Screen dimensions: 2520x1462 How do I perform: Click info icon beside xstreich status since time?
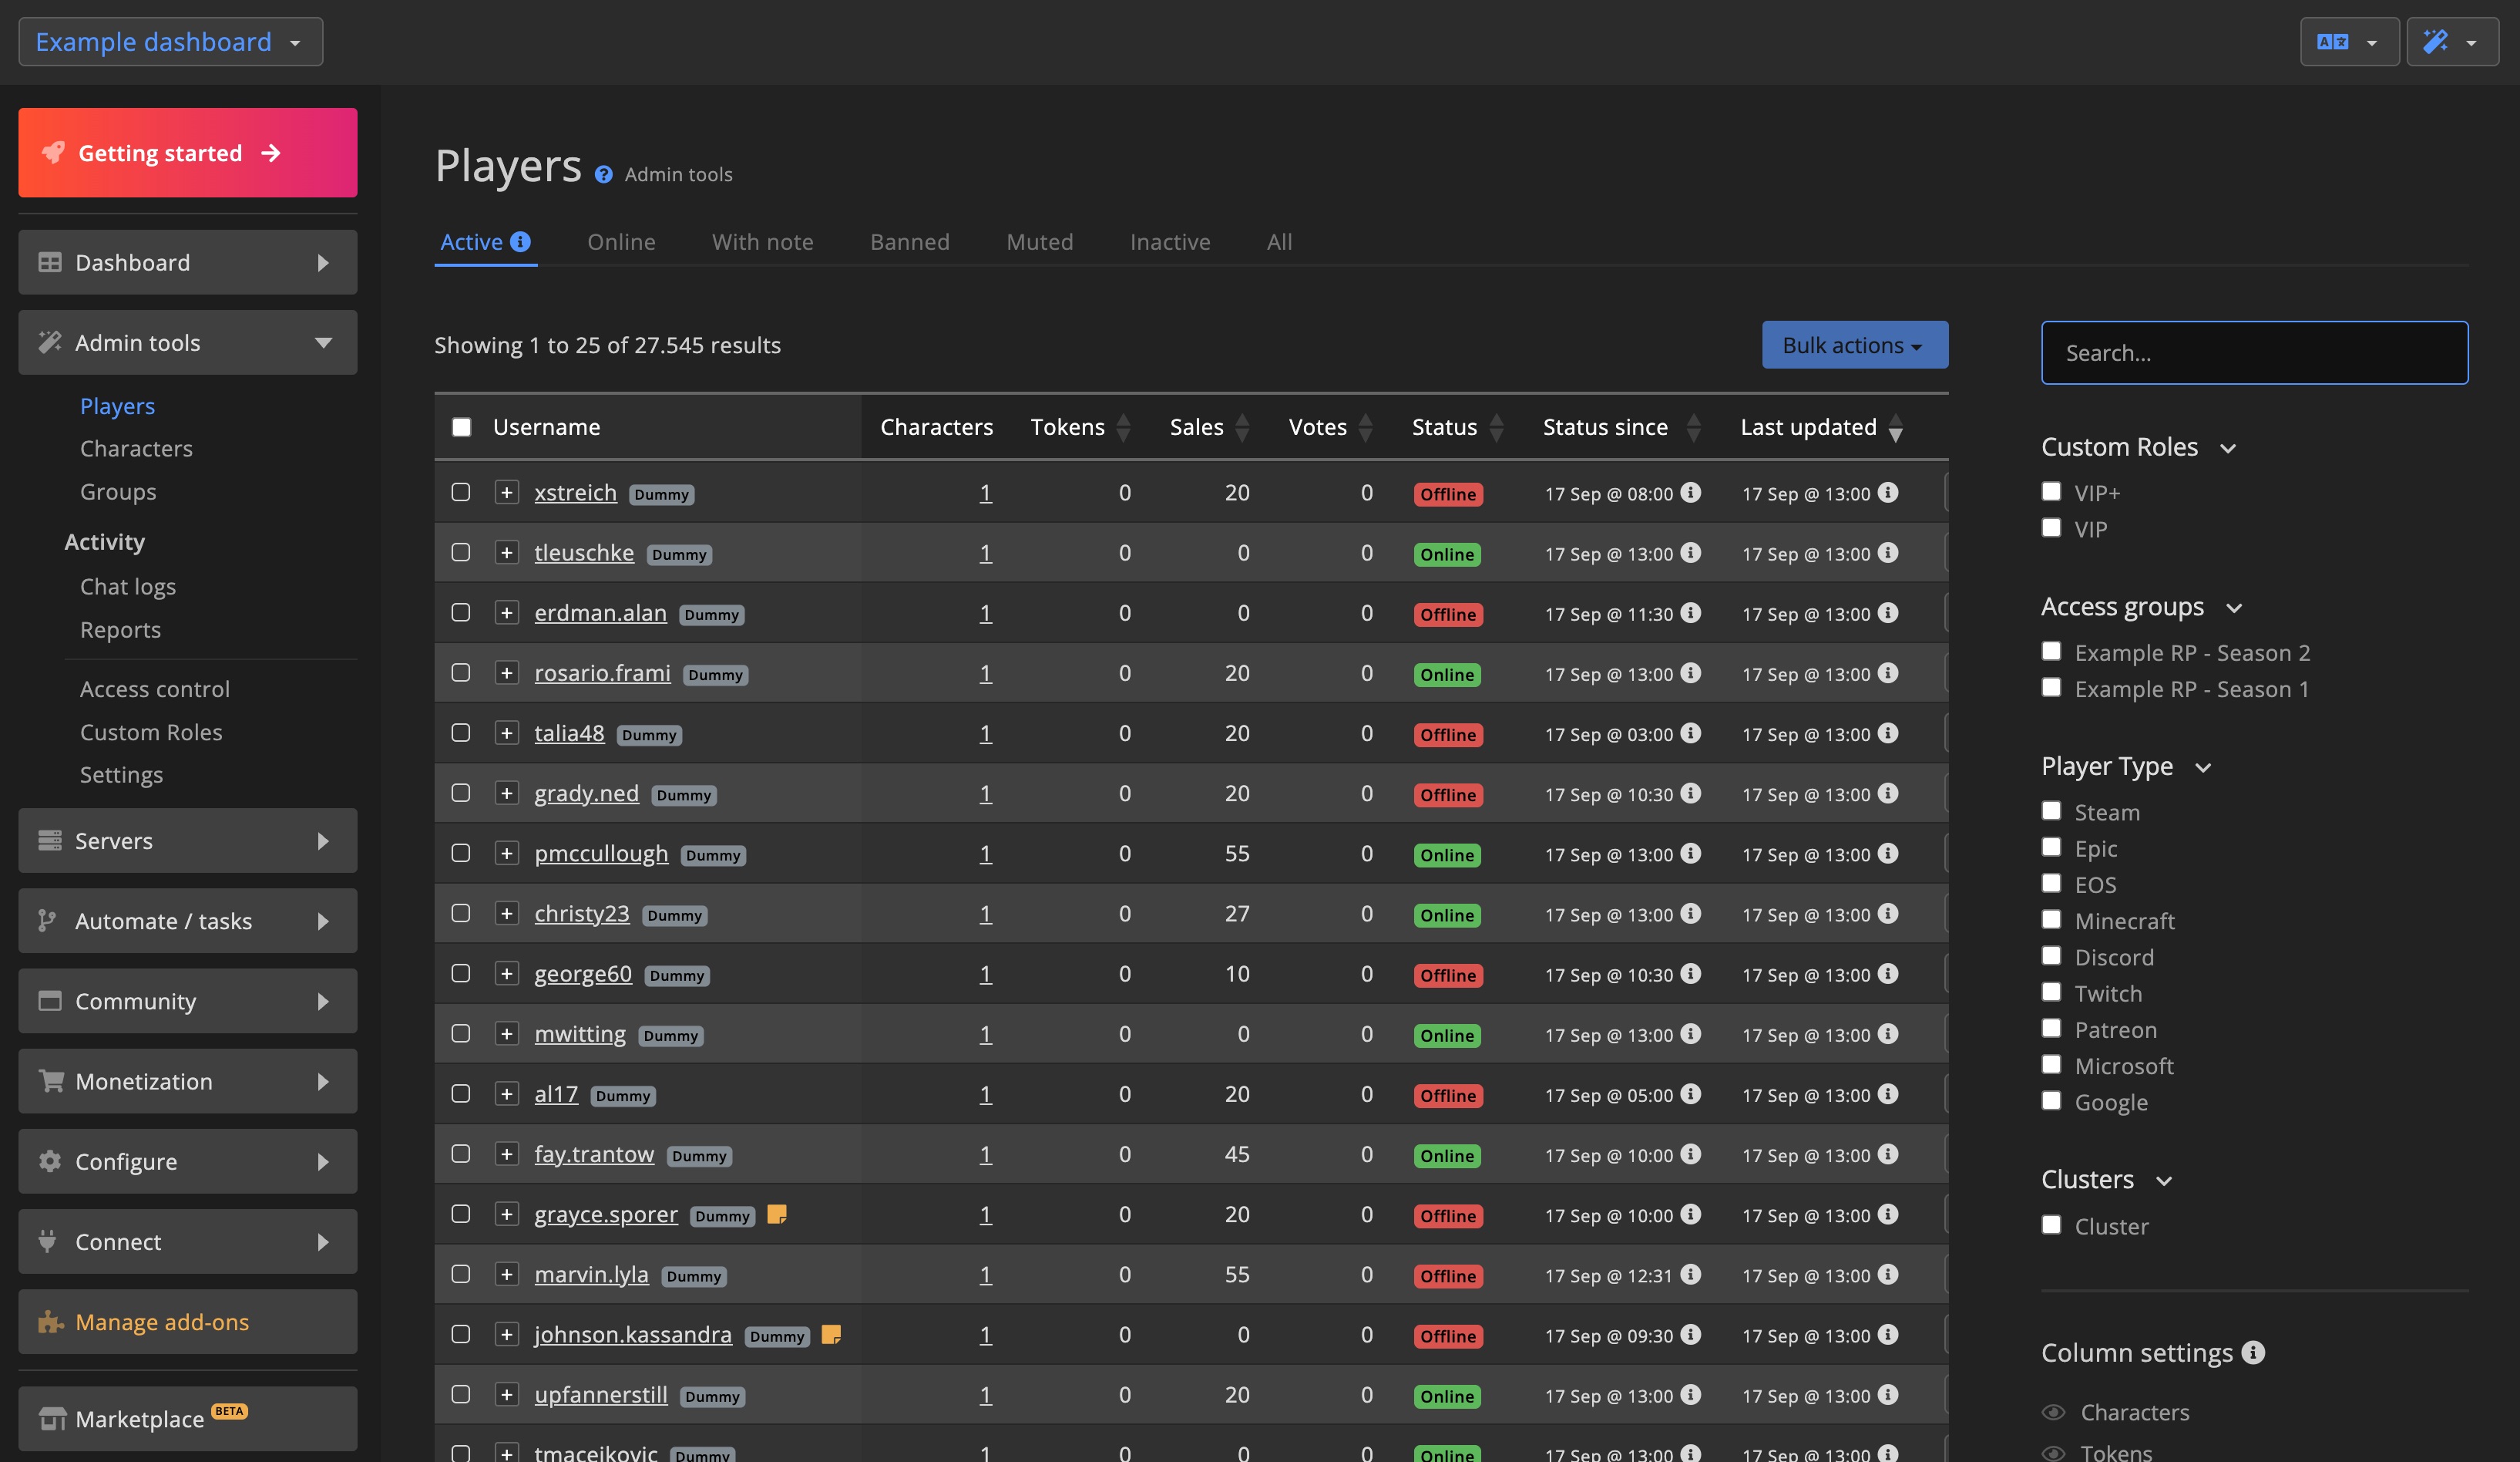coord(1690,492)
